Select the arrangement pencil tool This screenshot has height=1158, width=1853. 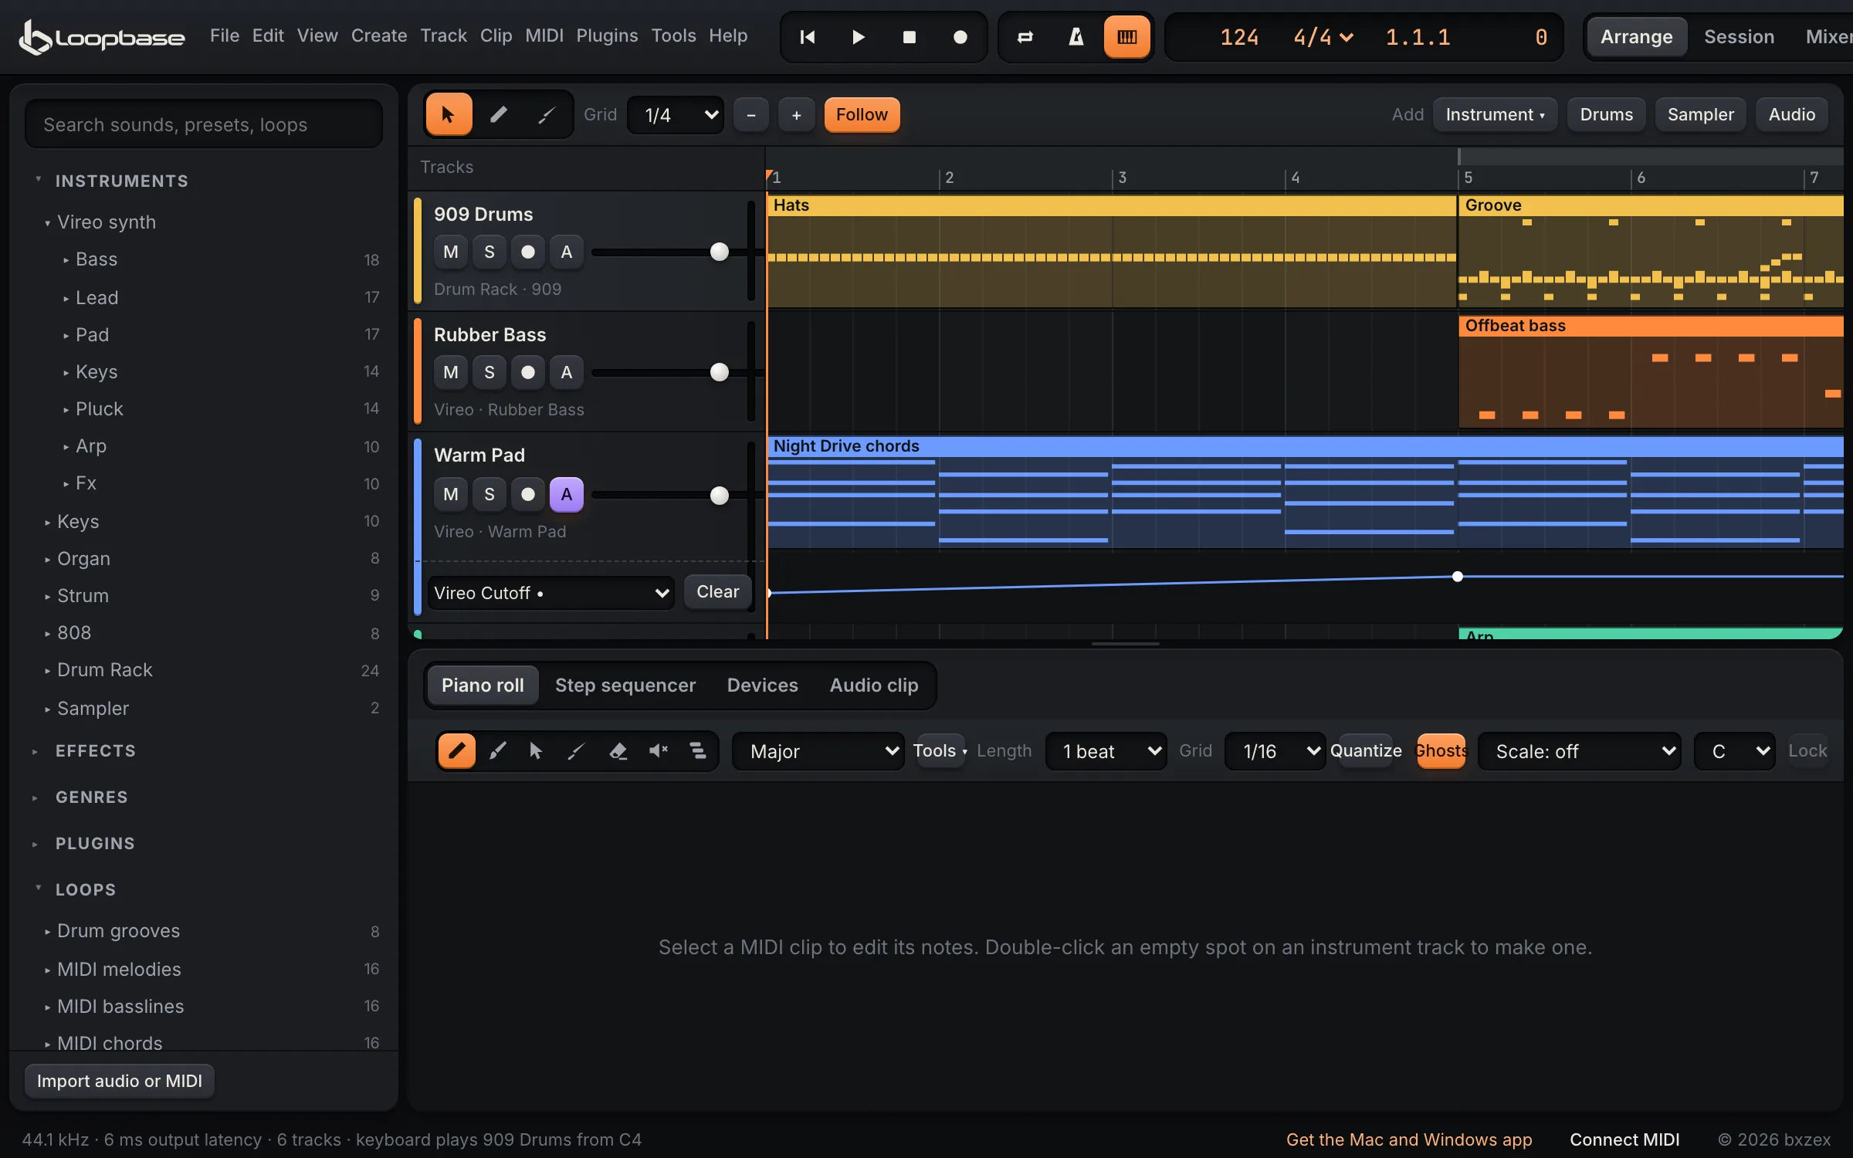pyautogui.click(x=499, y=114)
